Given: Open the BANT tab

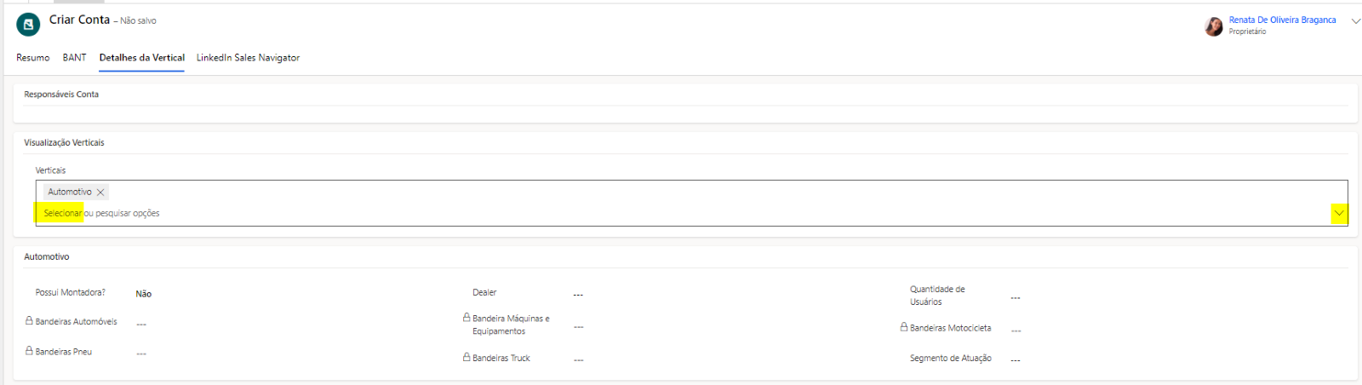Looking at the screenshot, I should click(x=74, y=58).
